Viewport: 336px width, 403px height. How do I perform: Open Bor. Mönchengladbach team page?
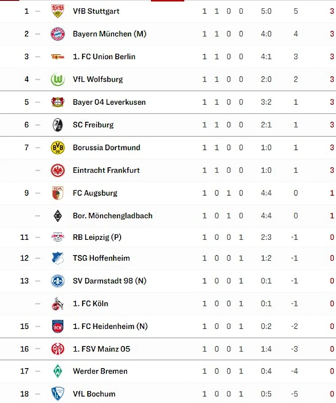click(112, 216)
